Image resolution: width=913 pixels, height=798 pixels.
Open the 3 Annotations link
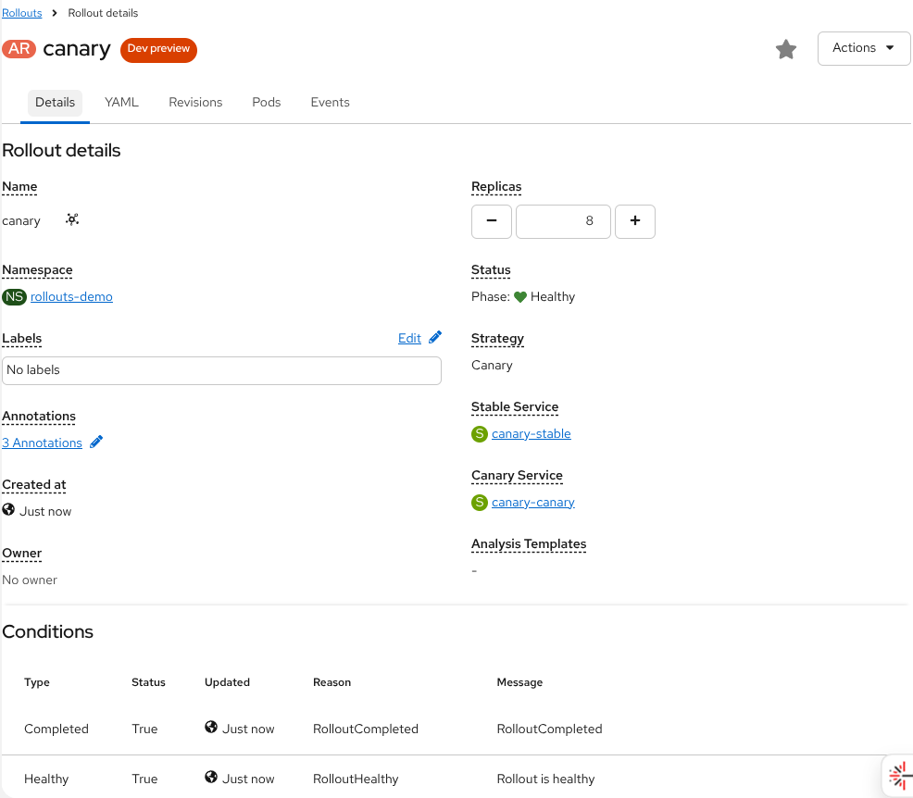(42, 443)
